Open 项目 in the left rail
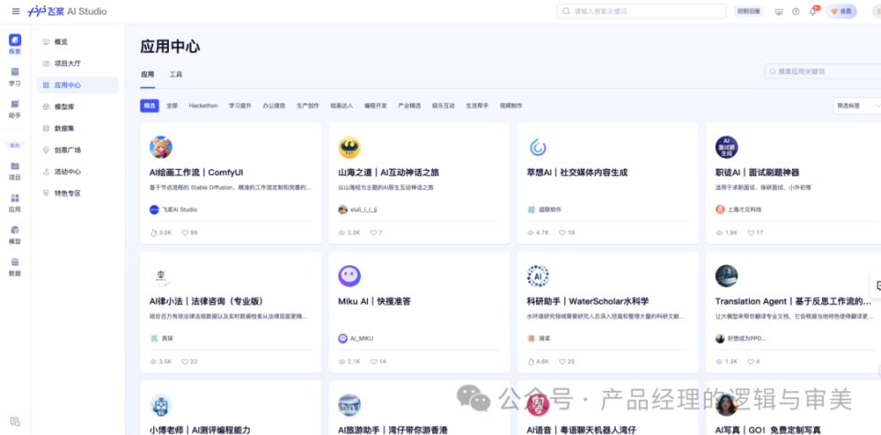This screenshot has height=435, width=881. [15, 171]
